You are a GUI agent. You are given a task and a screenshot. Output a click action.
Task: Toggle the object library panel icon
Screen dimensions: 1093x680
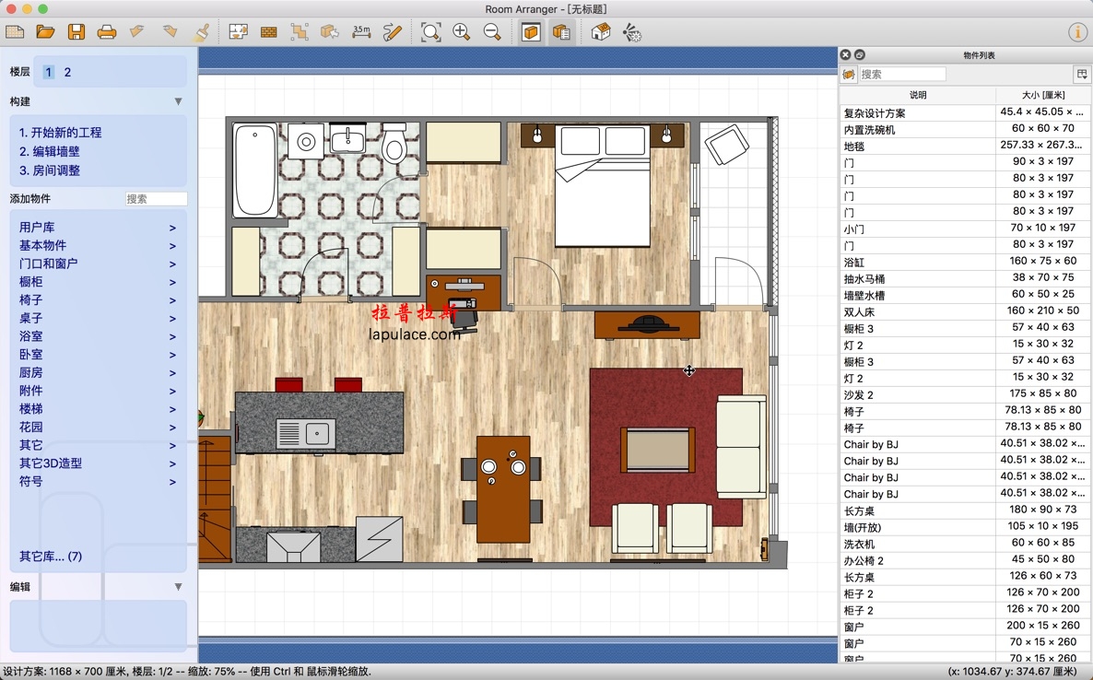click(531, 32)
